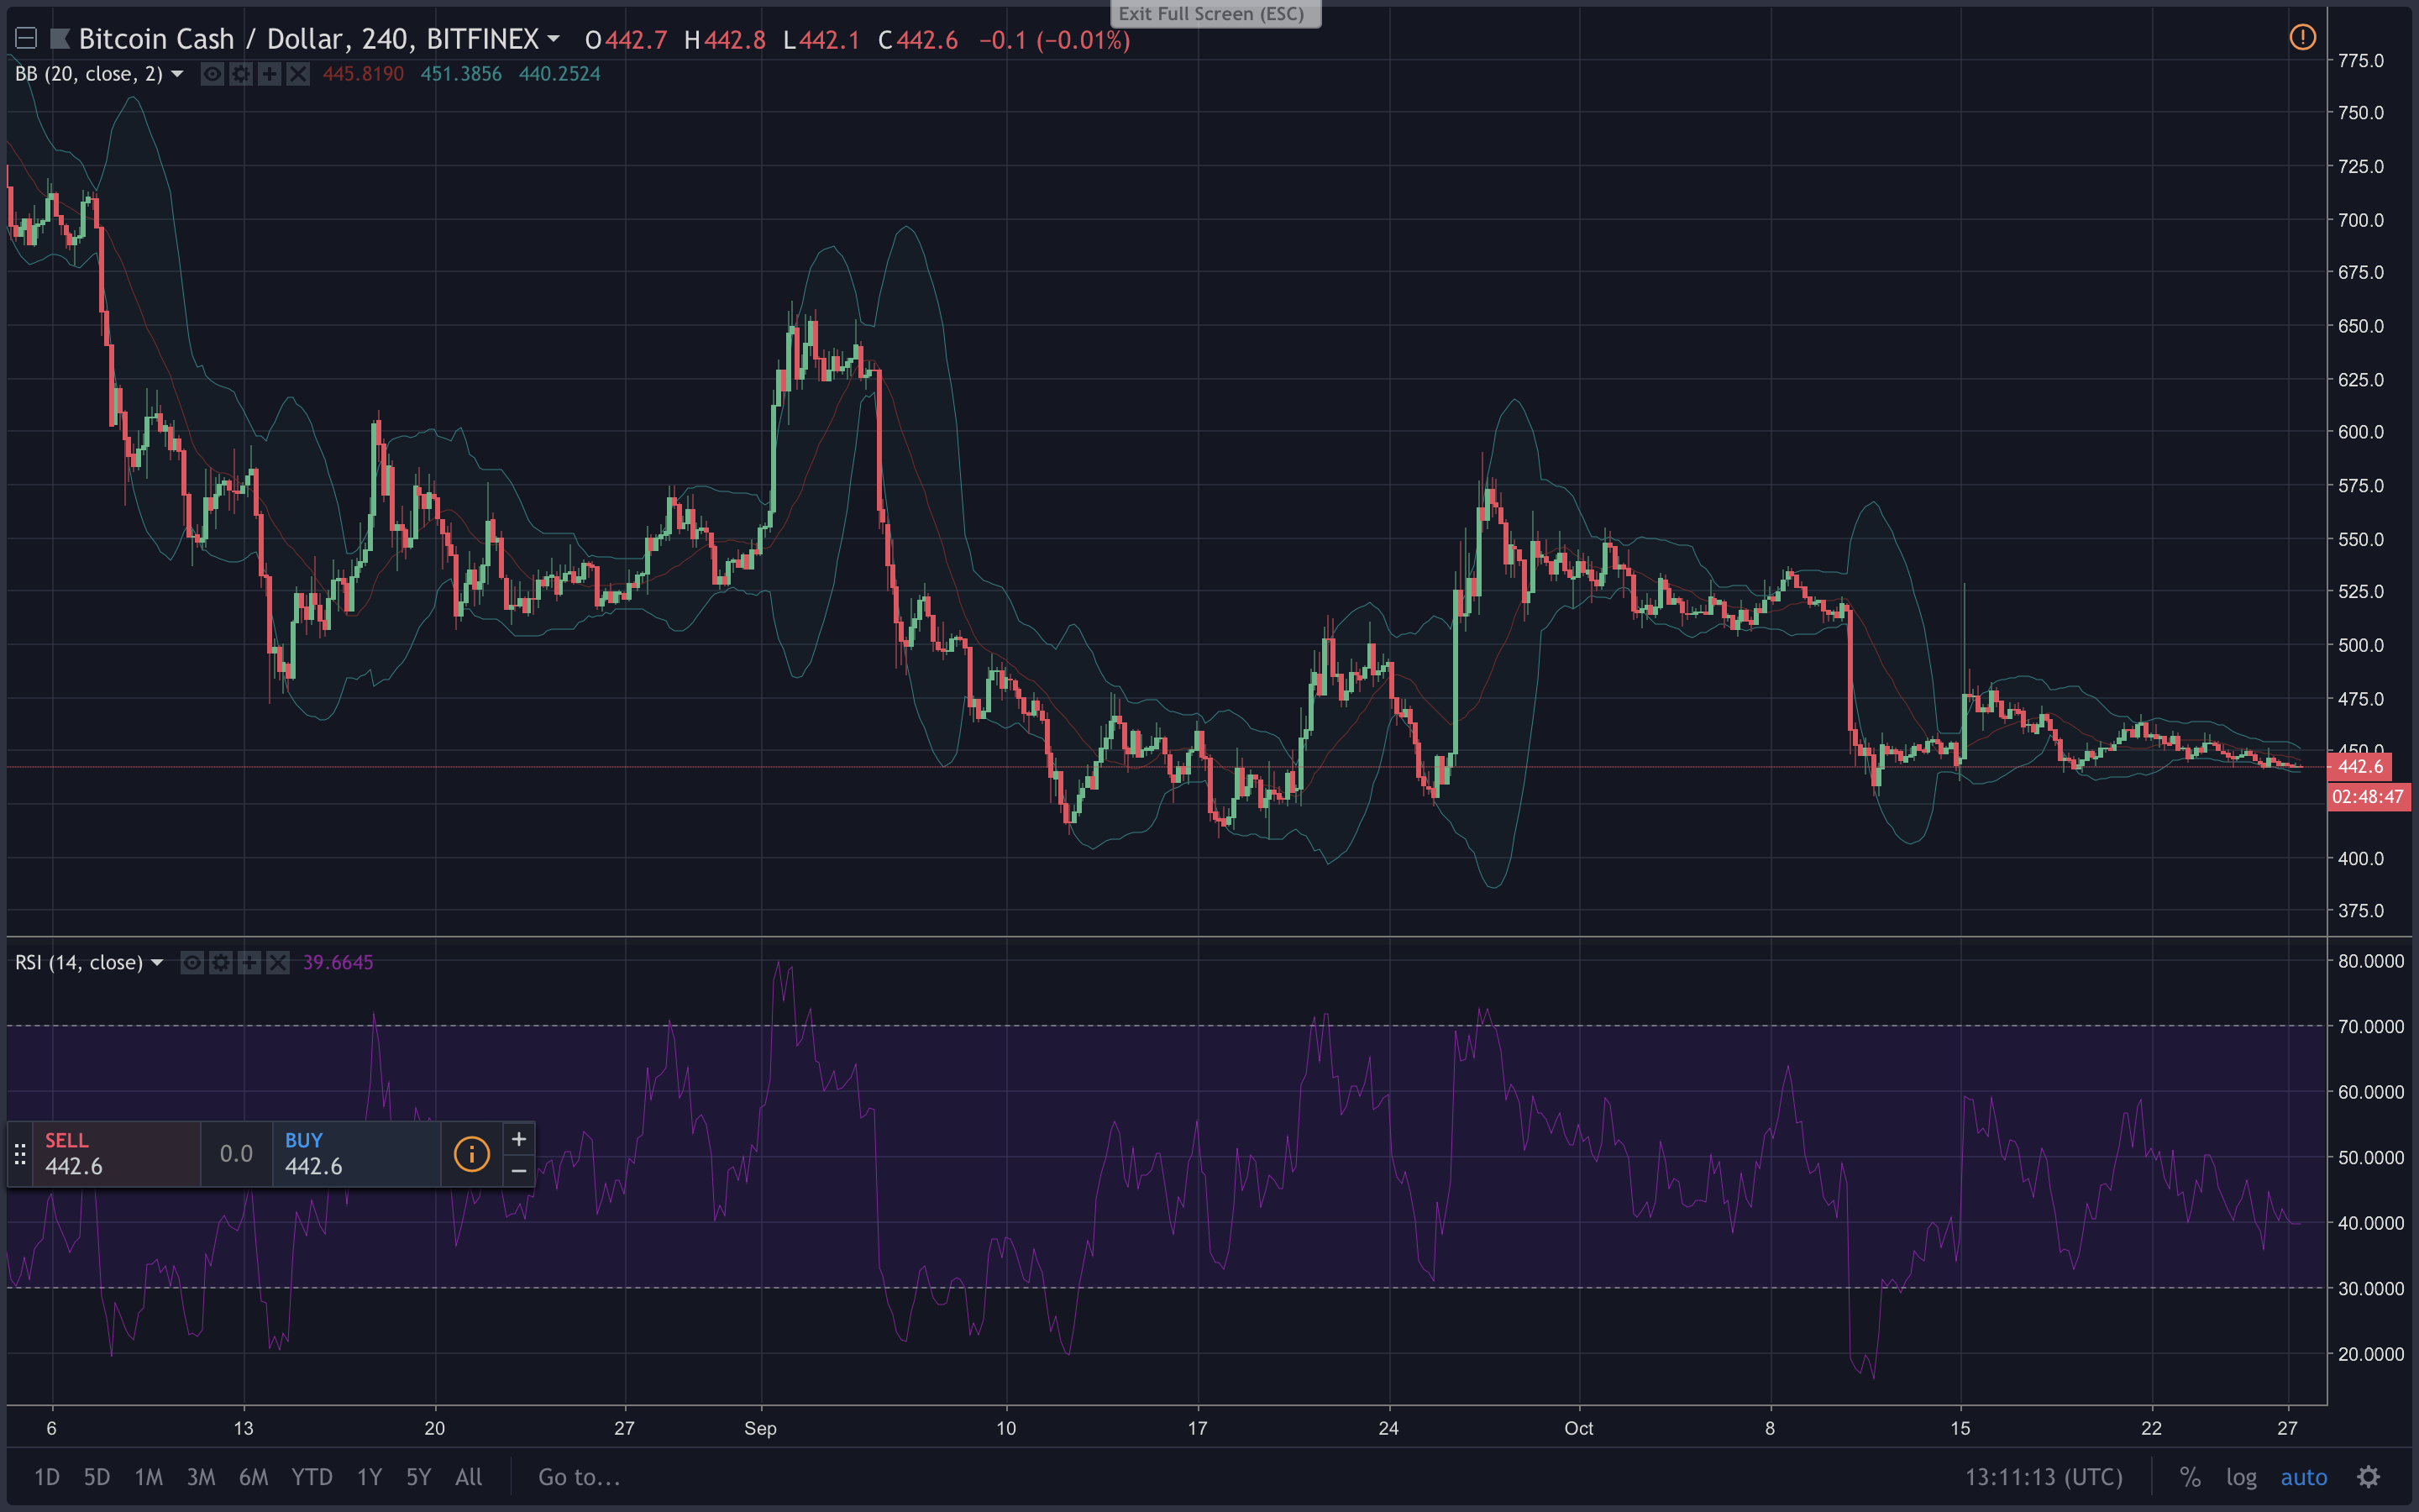Viewport: 2419px width, 1512px height.
Task: Open the orange info icon in trade panel
Action: point(472,1154)
